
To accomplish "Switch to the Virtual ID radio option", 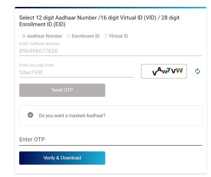I will pyautogui.click(x=106, y=36).
